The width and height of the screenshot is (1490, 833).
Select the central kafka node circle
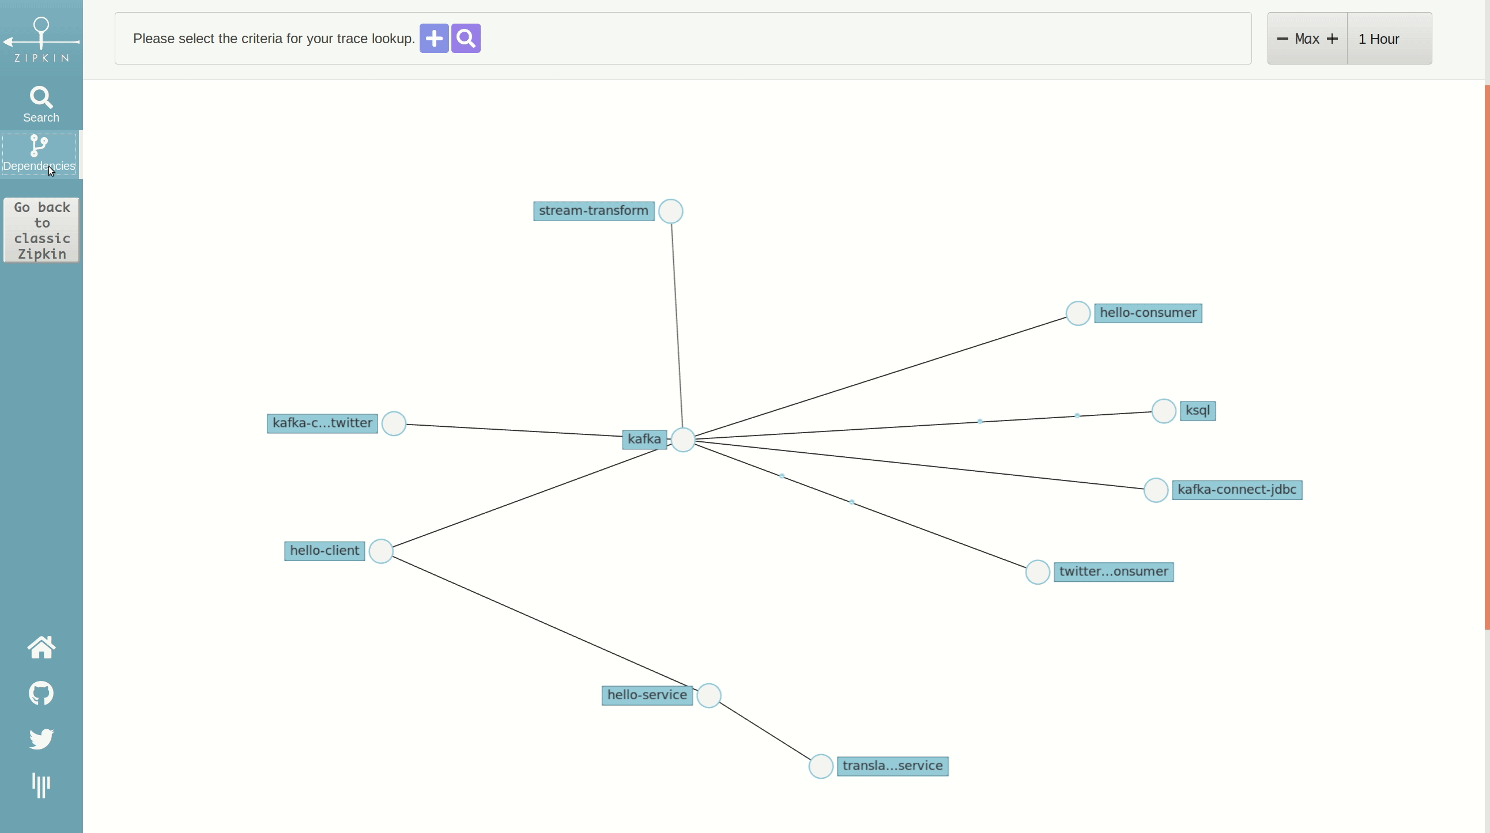point(683,440)
